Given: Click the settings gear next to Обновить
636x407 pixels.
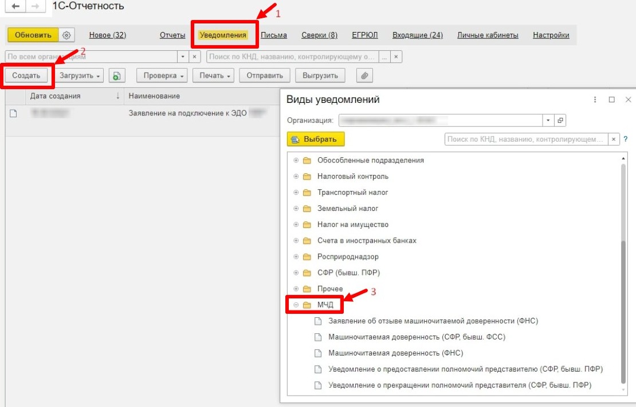Looking at the screenshot, I should (x=66, y=35).
